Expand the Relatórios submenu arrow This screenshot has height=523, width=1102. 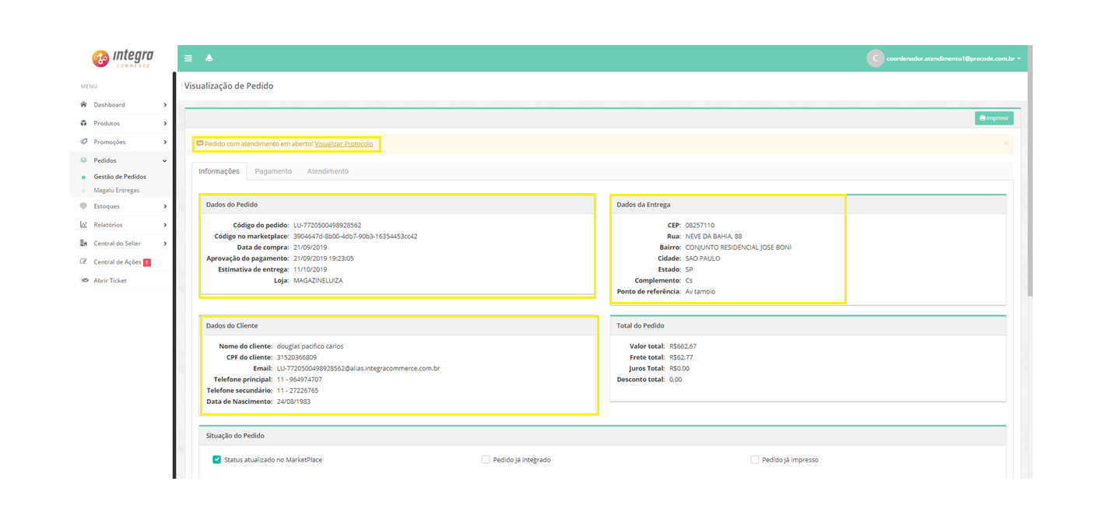pyautogui.click(x=165, y=225)
